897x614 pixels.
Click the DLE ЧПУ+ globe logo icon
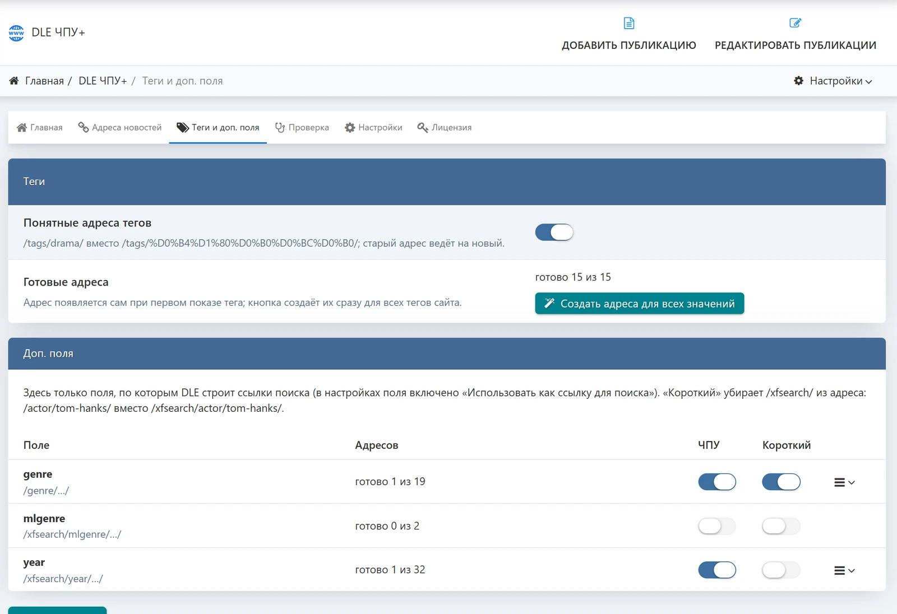[x=16, y=32]
